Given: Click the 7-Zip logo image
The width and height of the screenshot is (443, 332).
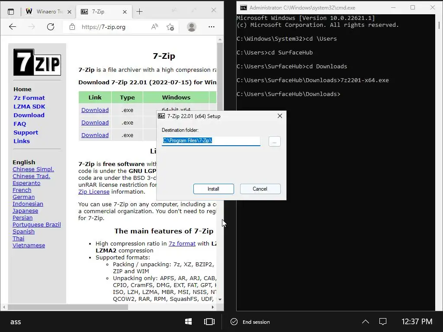Looking at the screenshot, I should pos(37,62).
